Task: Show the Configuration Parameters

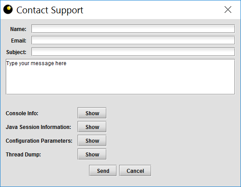Action: click(92, 140)
